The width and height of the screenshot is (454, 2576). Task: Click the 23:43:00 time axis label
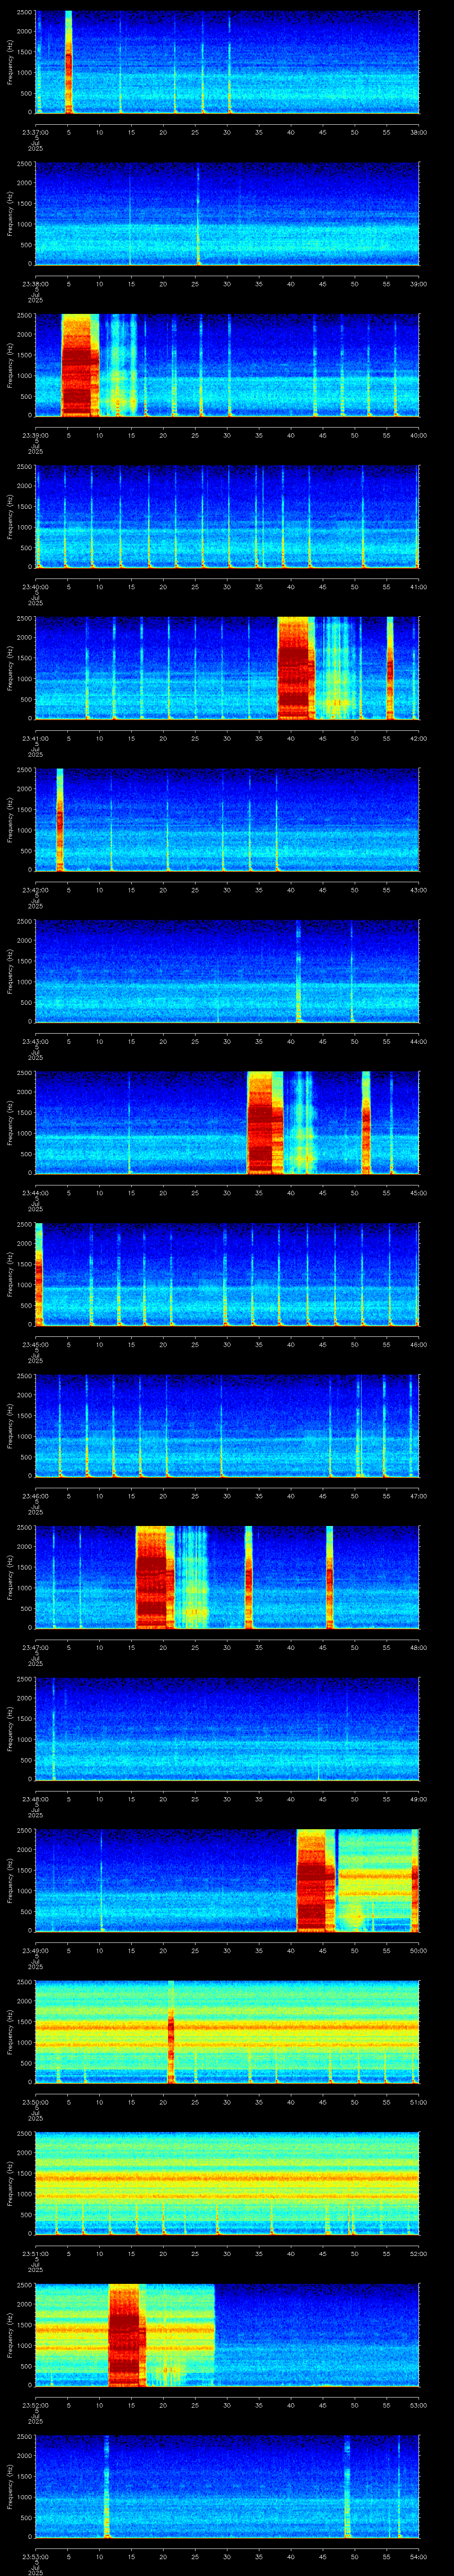35,1041
